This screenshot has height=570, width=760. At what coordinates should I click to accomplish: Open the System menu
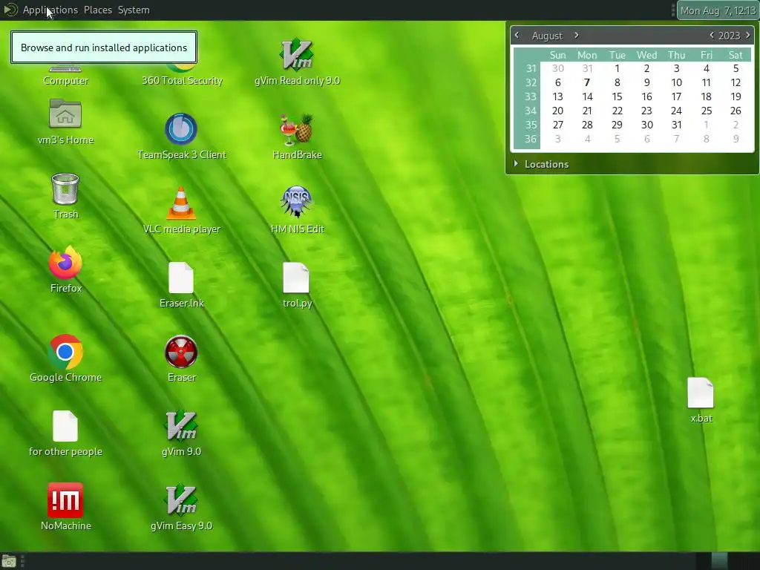pyautogui.click(x=134, y=10)
